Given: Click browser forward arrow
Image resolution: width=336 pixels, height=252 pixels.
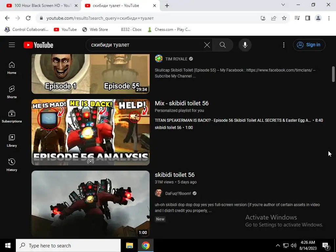Looking at the screenshot, I should [x=18, y=18].
